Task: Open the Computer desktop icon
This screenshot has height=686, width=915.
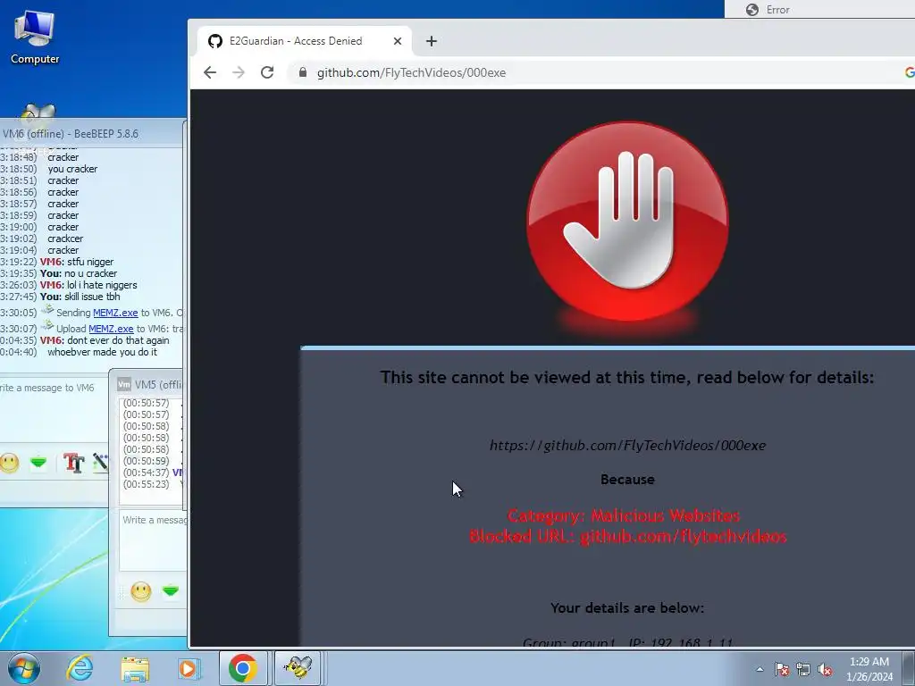Action: coord(35,38)
